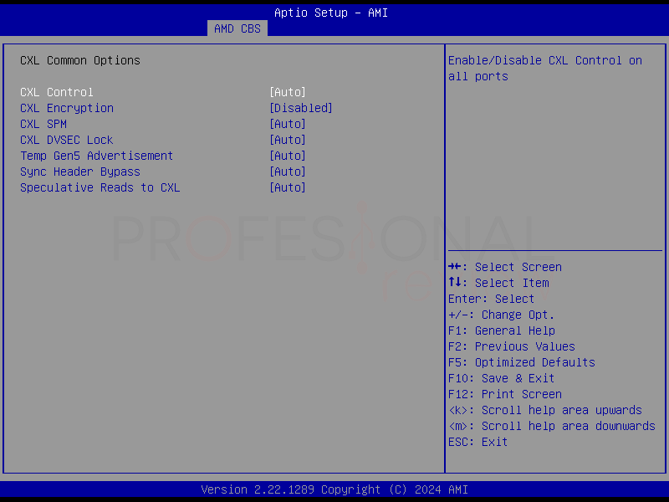
Task: Click the F5: Optimized Defaults hint
Action: [521, 362]
